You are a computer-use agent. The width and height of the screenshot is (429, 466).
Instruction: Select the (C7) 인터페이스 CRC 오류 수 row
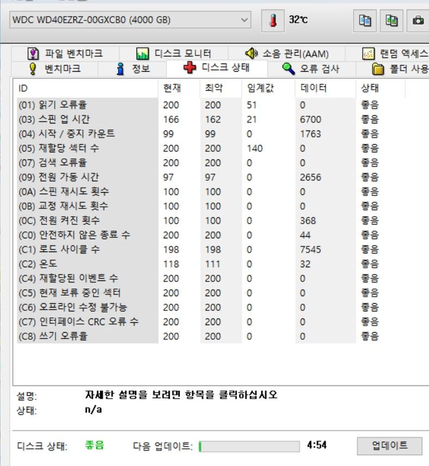tap(211, 322)
